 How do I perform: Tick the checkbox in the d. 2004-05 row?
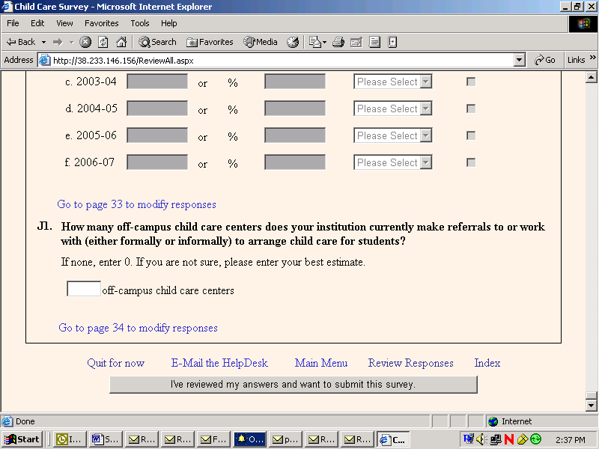pyautogui.click(x=471, y=109)
